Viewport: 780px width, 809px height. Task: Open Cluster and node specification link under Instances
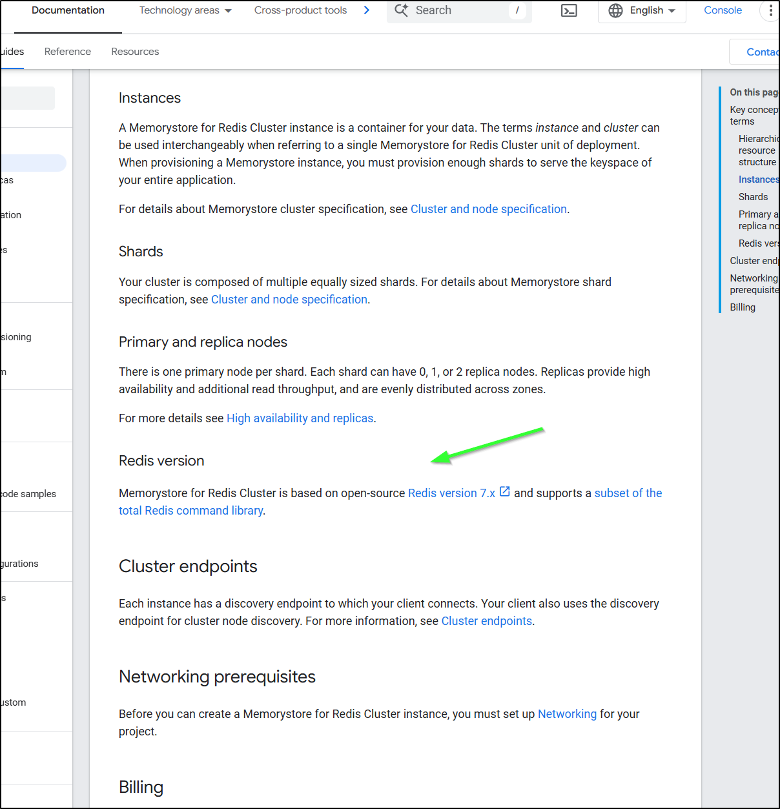click(489, 209)
